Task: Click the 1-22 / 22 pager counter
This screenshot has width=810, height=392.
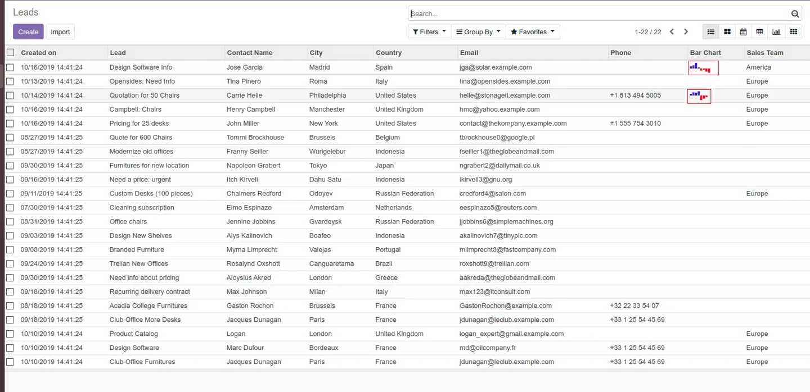Action: [648, 32]
